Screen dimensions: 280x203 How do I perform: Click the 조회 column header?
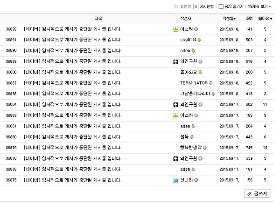pyautogui.click(x=249, y=19)
